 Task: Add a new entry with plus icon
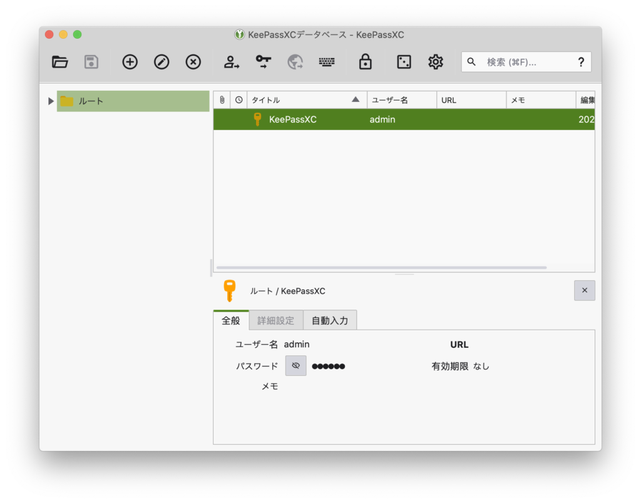point(130,62)
